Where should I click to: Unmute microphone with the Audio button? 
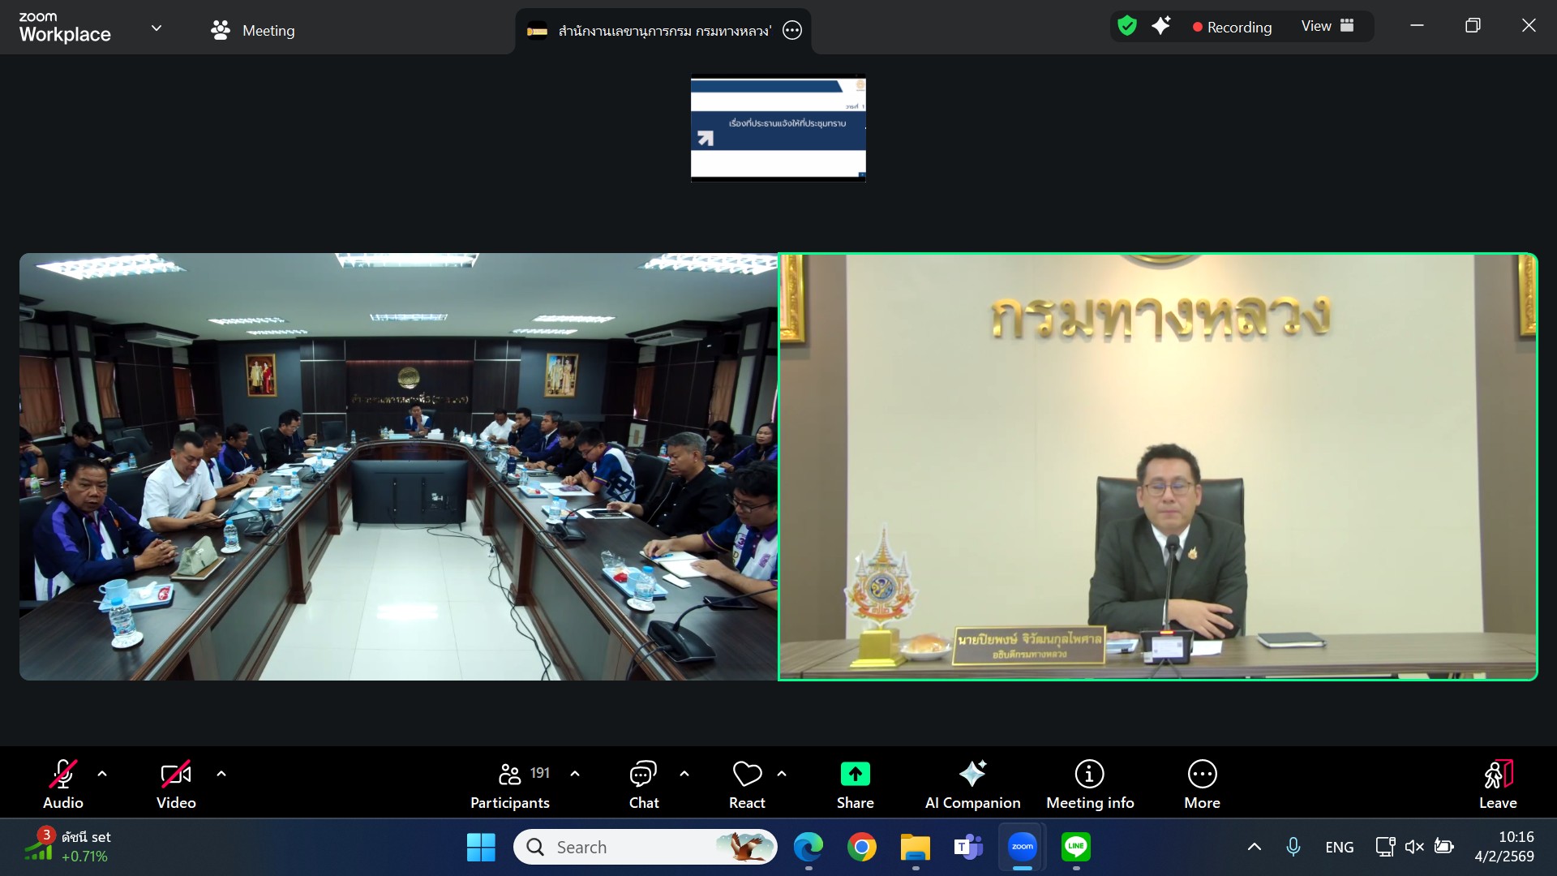(63, 784)
